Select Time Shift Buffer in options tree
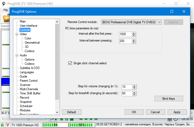The image size is (194, 128). (x=30, y=93)
